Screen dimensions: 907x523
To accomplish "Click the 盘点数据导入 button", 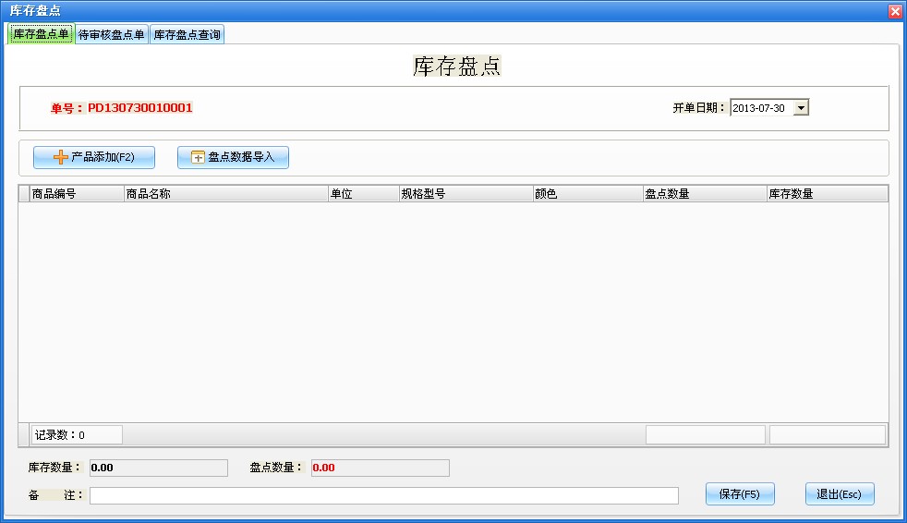I will (x=233, y=157).
